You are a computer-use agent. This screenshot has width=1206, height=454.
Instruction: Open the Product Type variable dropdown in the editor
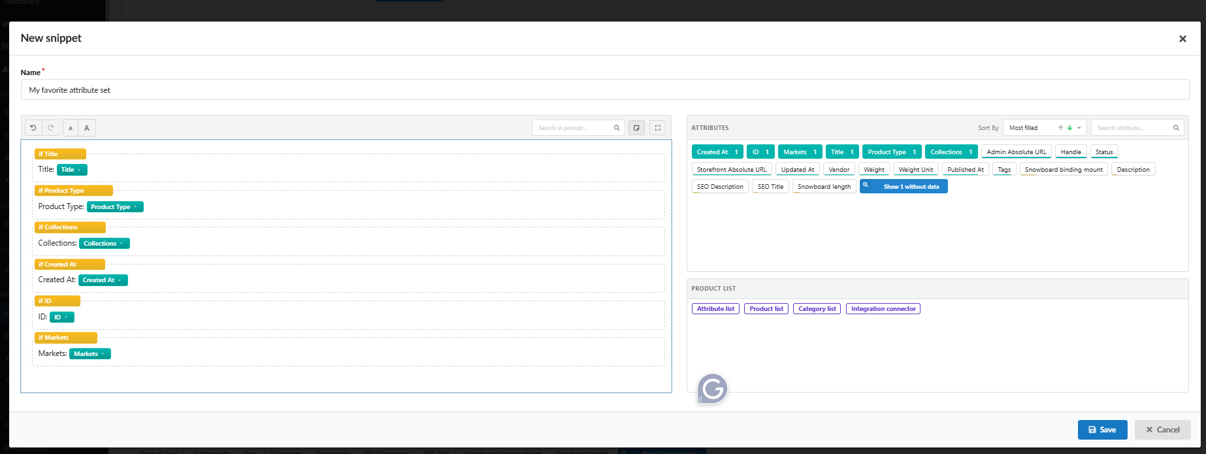[x=115, y=207]
